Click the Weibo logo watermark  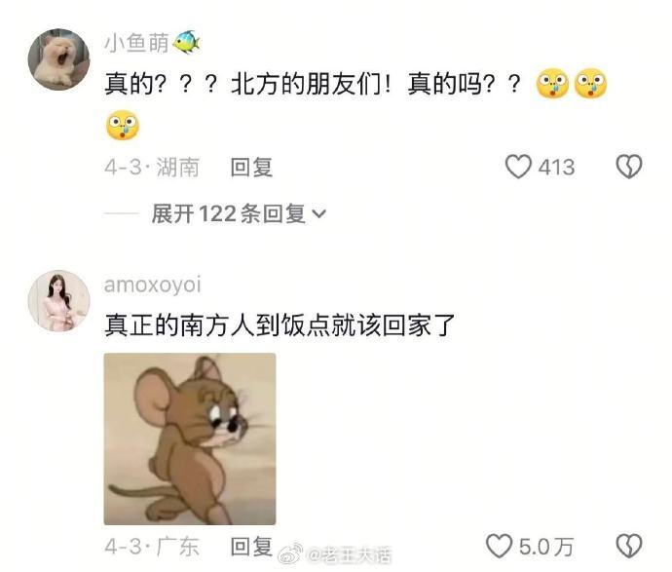coord(290,553)
